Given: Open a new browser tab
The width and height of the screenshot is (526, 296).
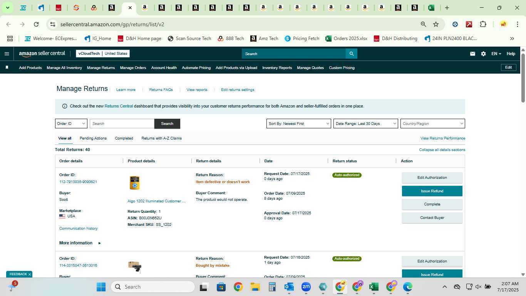Looking at the screenshot, I should (x=447, y=8).
